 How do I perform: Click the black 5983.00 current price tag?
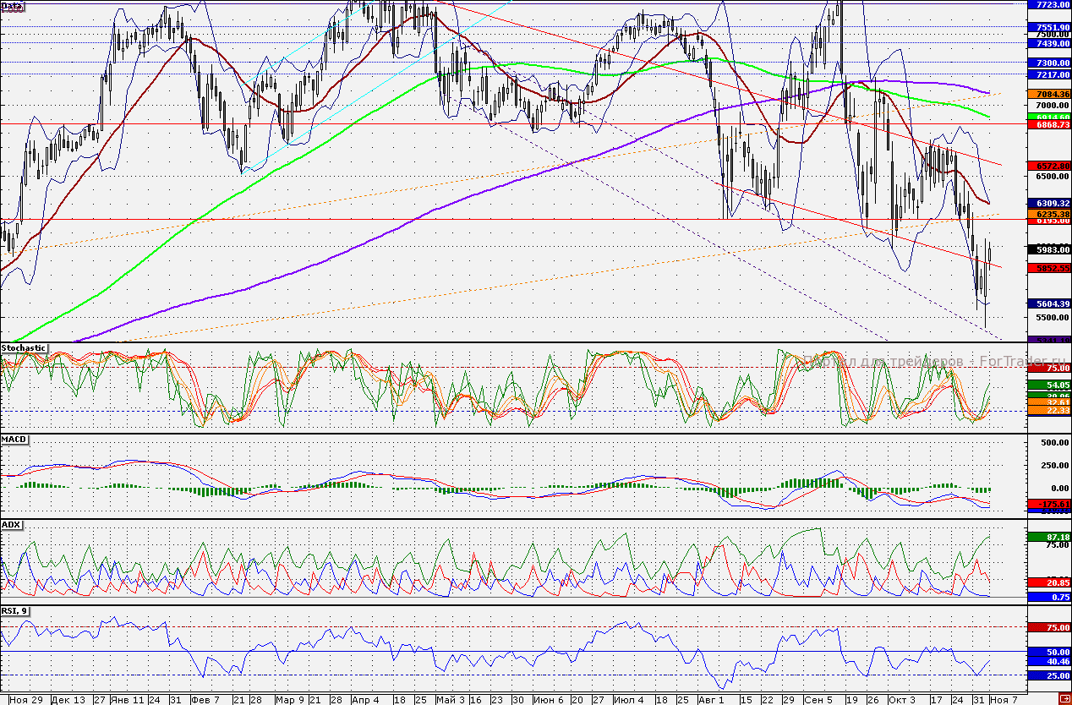coord(1048,249)
